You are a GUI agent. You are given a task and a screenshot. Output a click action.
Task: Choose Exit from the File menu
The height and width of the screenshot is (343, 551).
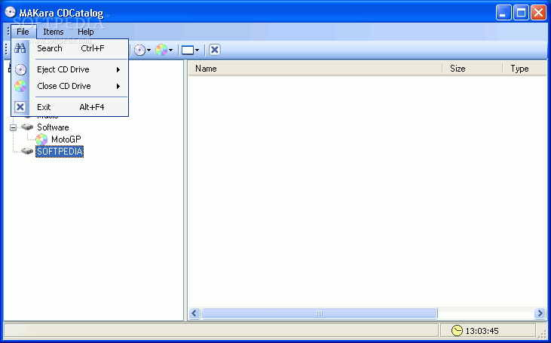[70, 107]
